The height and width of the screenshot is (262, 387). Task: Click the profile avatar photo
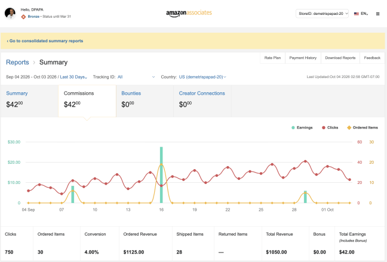tap(10, 13)
